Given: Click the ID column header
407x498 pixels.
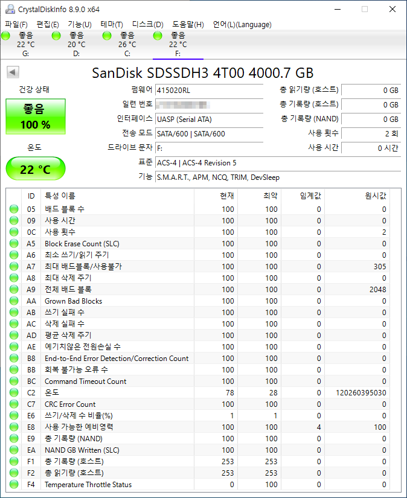Looking at the screenshot, I should [x=31, y=196].
